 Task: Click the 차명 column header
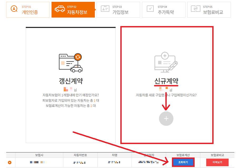tap(115, 155)
